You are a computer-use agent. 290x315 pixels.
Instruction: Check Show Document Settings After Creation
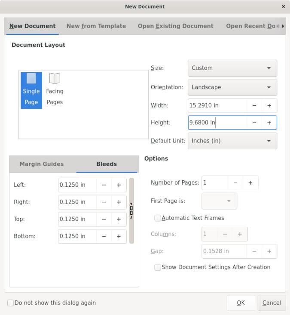pyautogui.click(x=158, y=267)
